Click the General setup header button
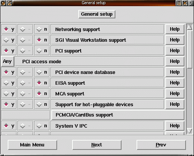 [97, 14]
